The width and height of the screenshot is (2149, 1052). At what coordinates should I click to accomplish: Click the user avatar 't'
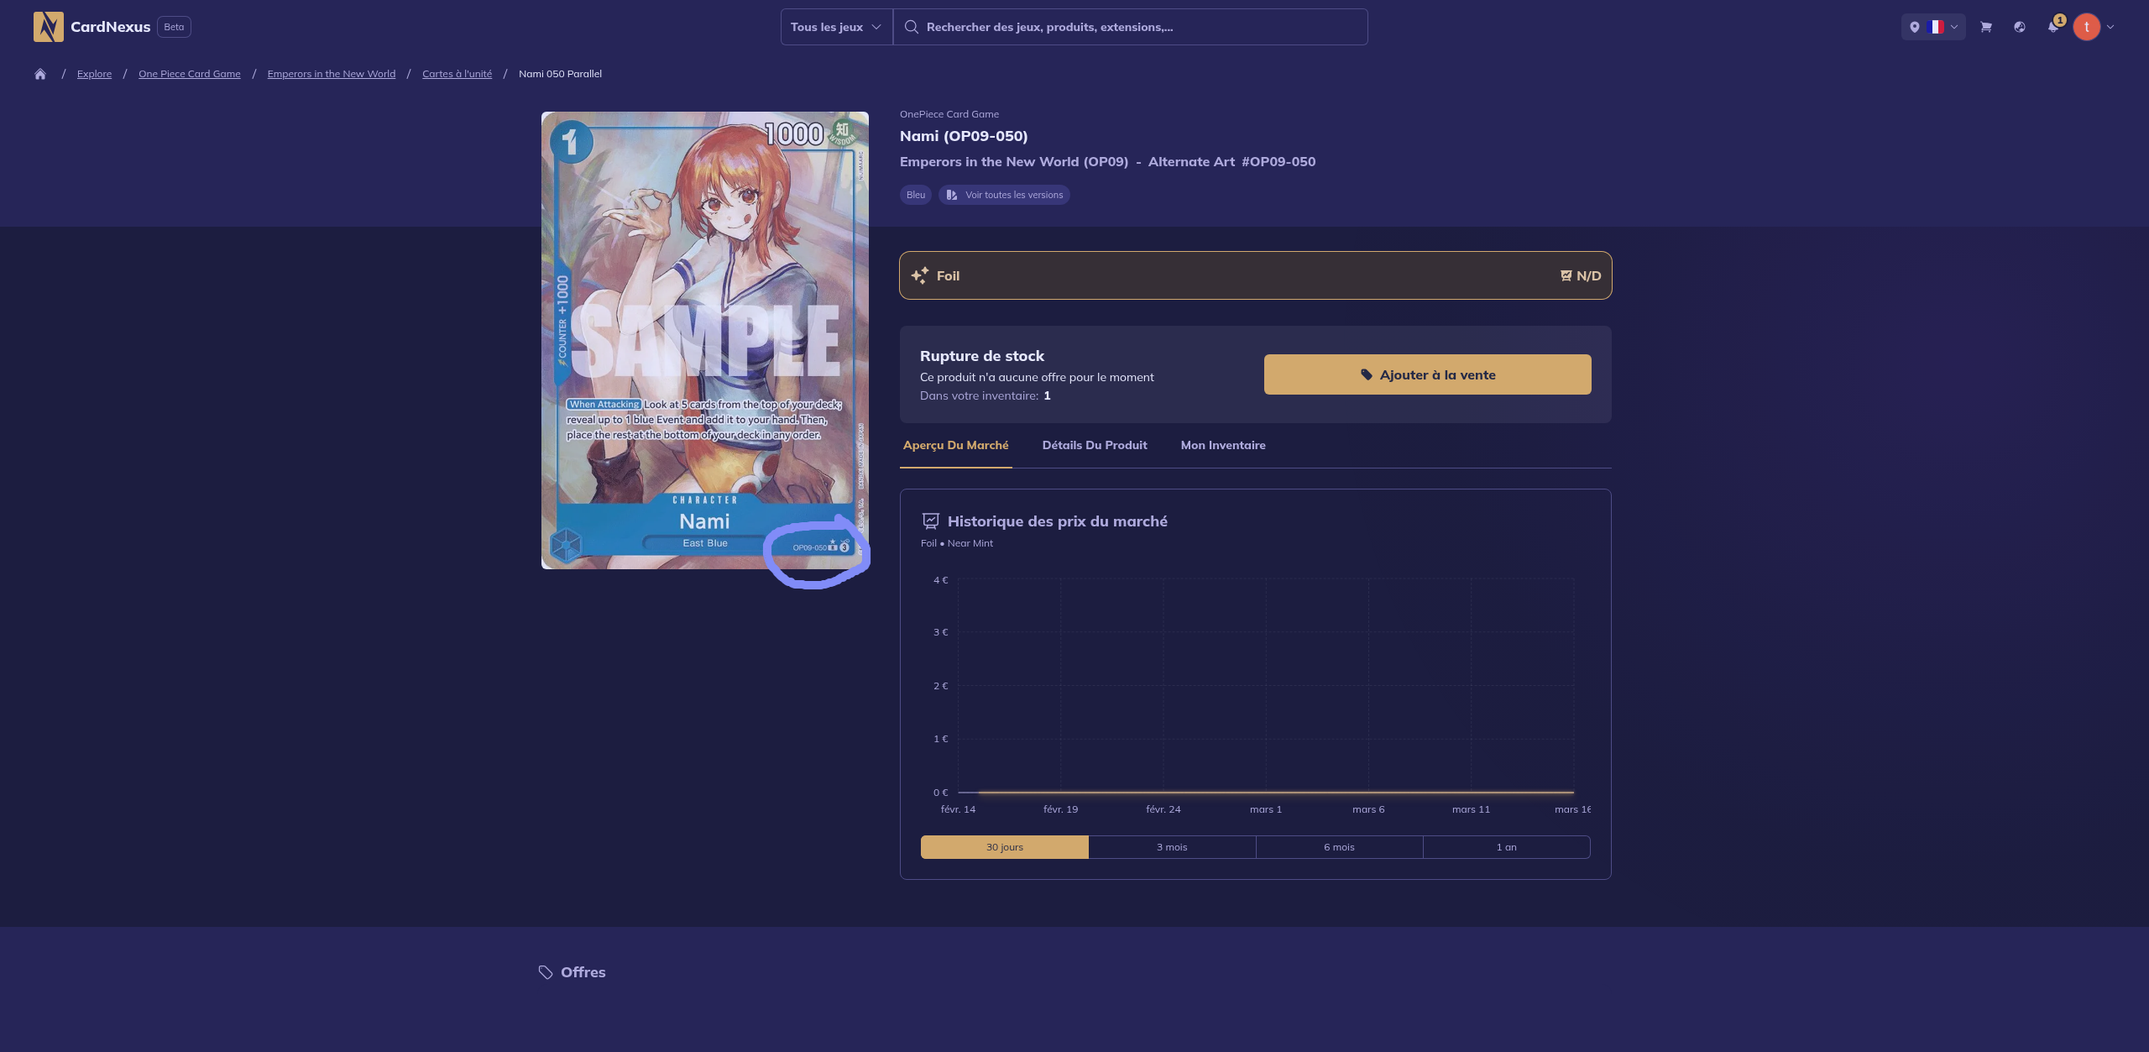[x=2086, y=27]
